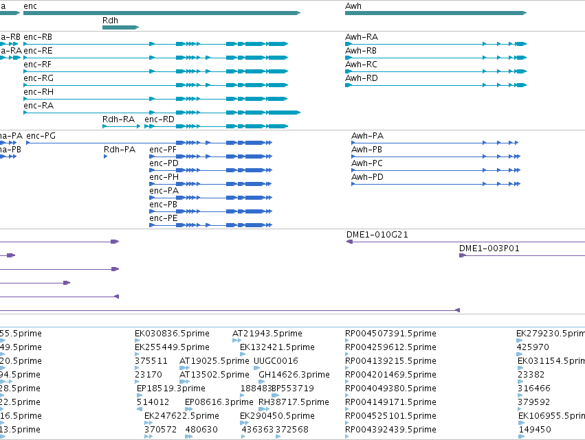The width and height of the screenshot is (585, 440).
Task: Select the Rdh-PA protein label
Action: point(120,150)
